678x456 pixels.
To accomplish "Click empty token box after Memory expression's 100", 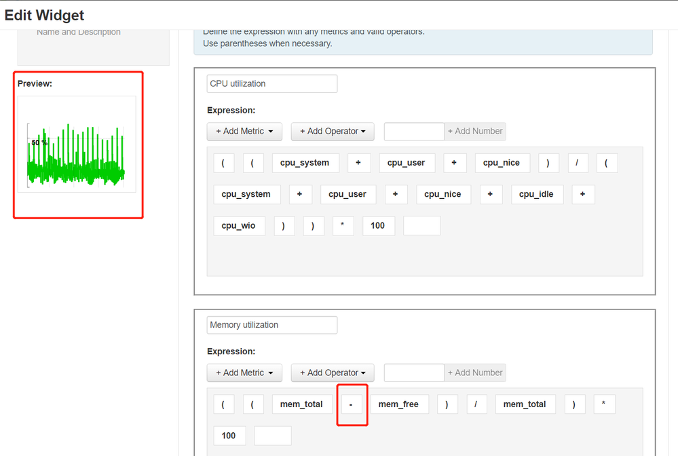I will pos(273,436).
